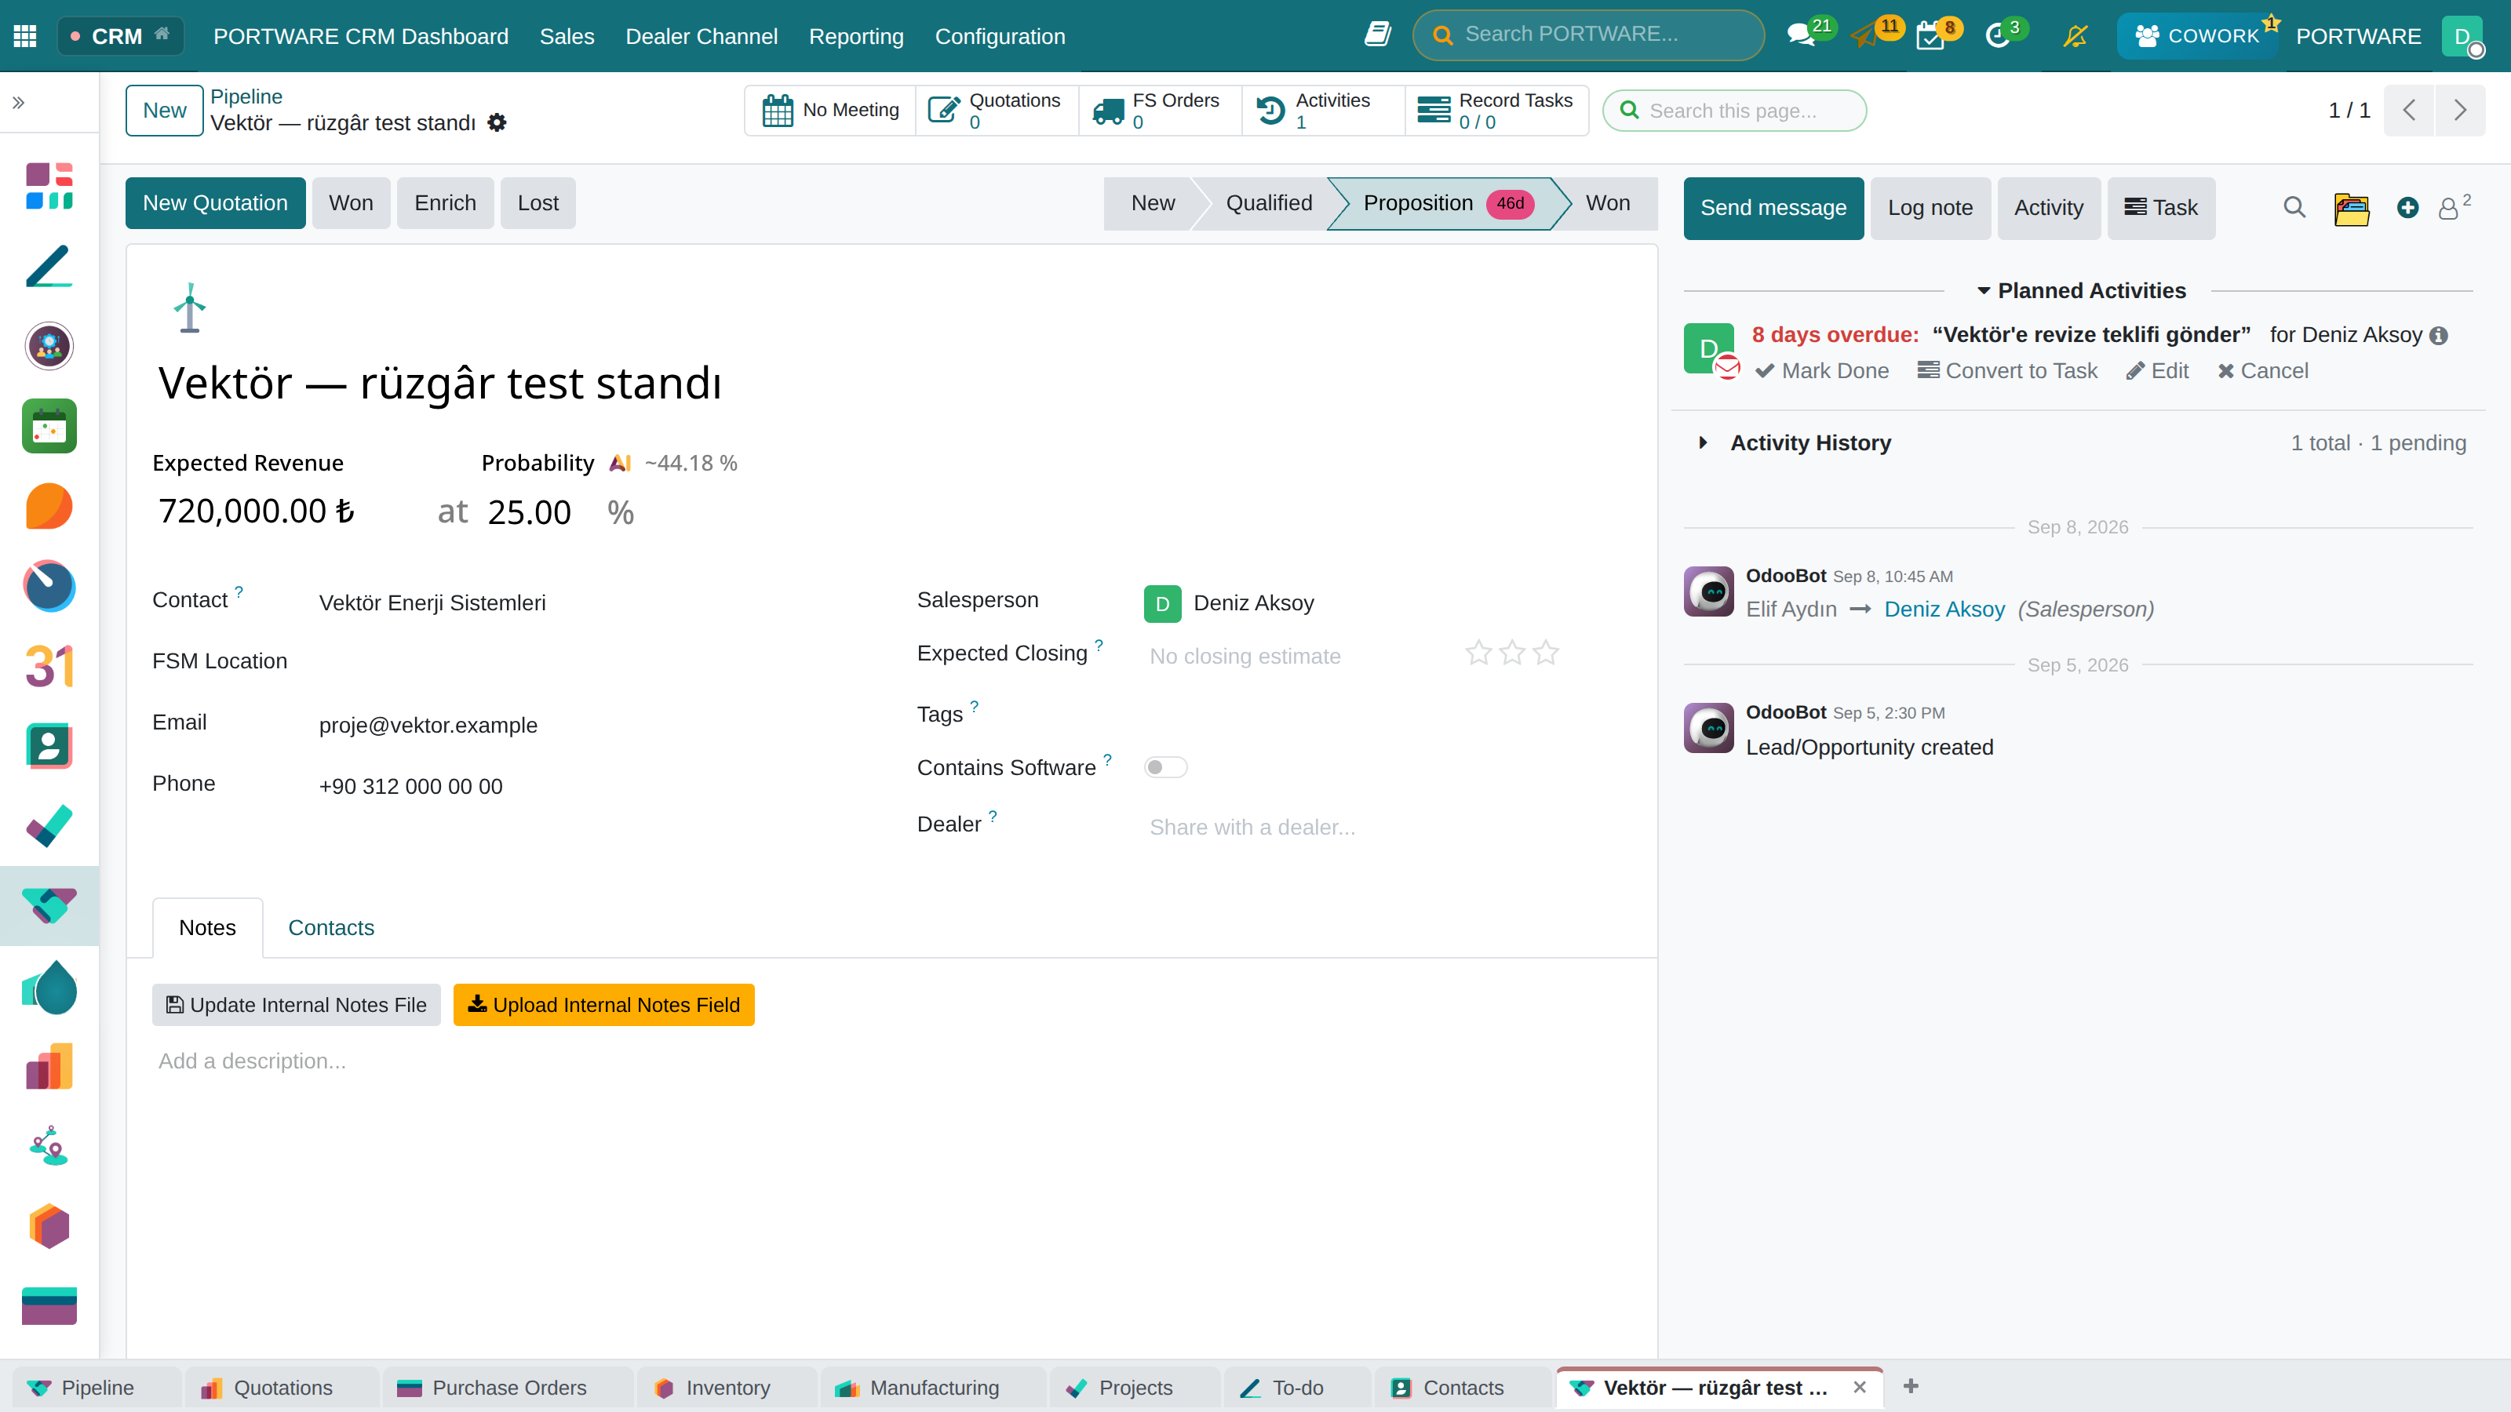Switch to Purchase Orders bottom tab
Screen dimensions: 2511x1412
(508, 1388)
